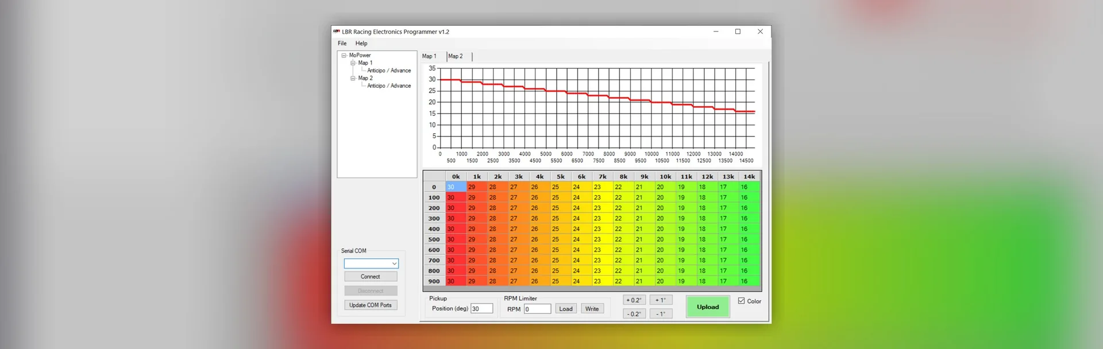Select cell 27 in row 300
This screenshot has height=349, width=1103.
point(519,218)
